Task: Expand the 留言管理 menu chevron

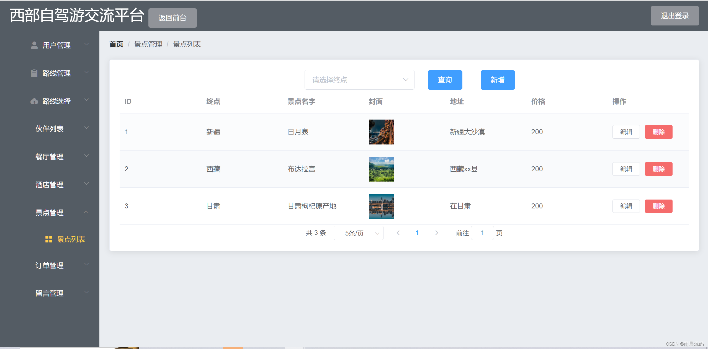Action: (x=86, y=292)
